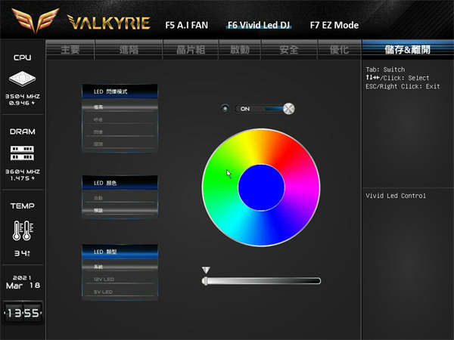This screenshot has width=454, height=340.
Task: Open F6 Vivid Led DJ page
Action: [x=259, y=25]
